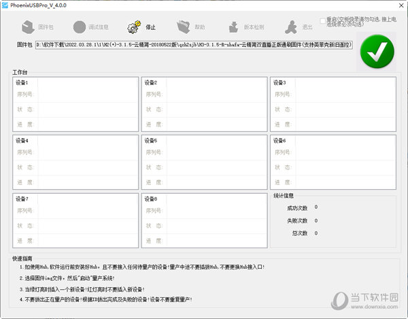Click the 统计信息 group title
The width and height of the screenshot is (408, 319).
click(x=284, y=196)
